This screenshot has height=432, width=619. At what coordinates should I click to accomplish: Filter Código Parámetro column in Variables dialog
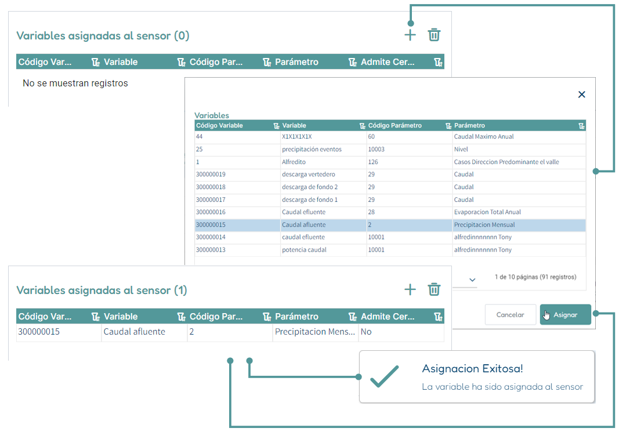448,126
